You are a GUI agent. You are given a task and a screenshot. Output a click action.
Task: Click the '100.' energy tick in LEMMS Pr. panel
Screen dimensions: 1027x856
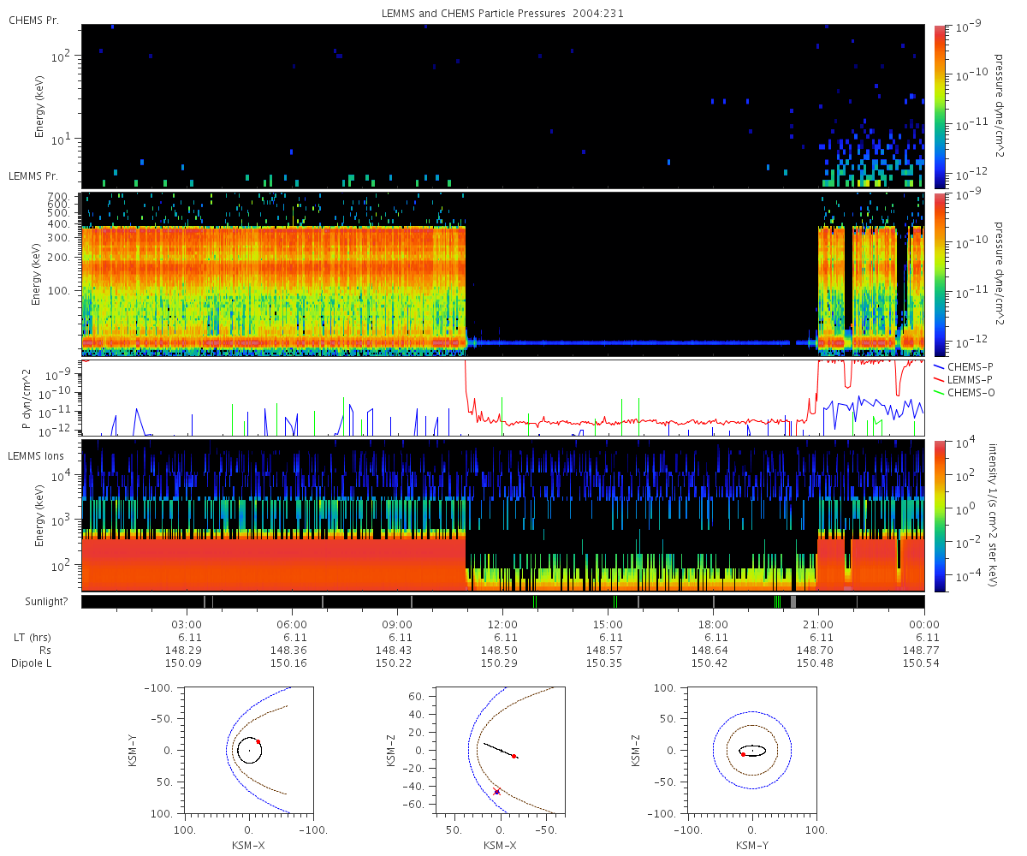(x=59, y=291)
